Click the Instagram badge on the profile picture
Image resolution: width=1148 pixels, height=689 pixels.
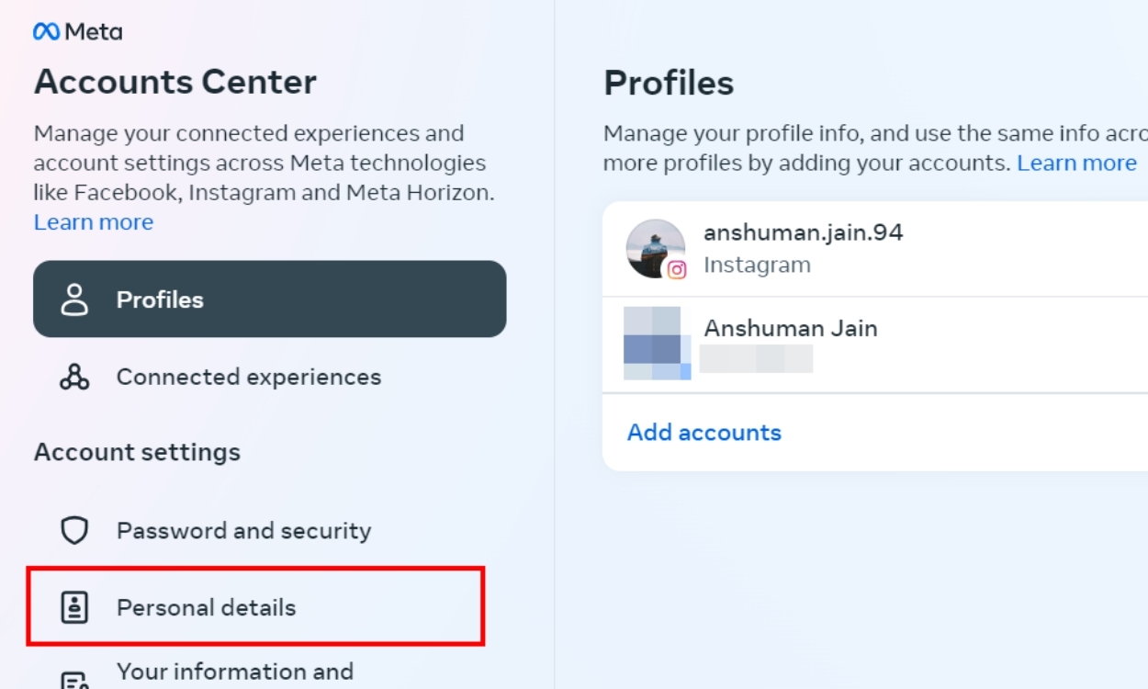click(677, 270)
